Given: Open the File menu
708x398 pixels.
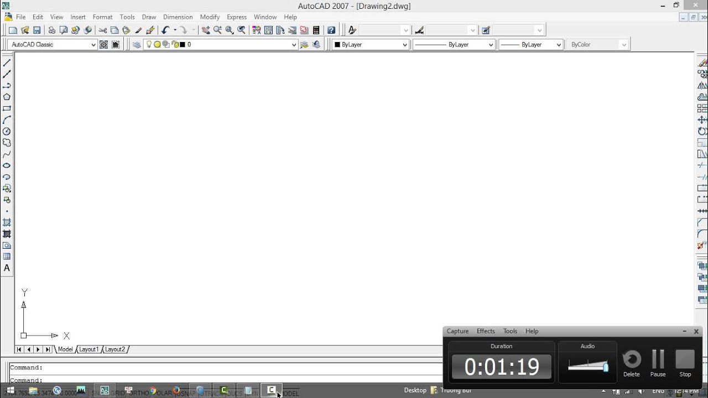Looking at the screenshot, I should (21, 17).
